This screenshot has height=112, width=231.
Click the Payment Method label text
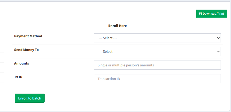(28, 36)
